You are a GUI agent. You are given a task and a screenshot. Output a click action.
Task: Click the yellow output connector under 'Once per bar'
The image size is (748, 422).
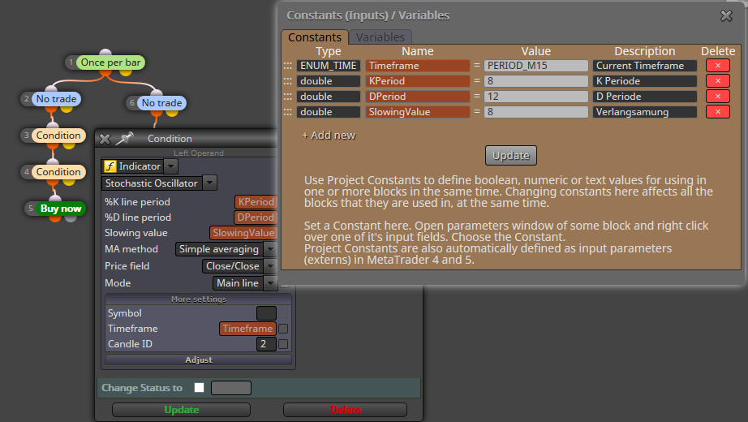pyautogui.click(x=126, y=73)
